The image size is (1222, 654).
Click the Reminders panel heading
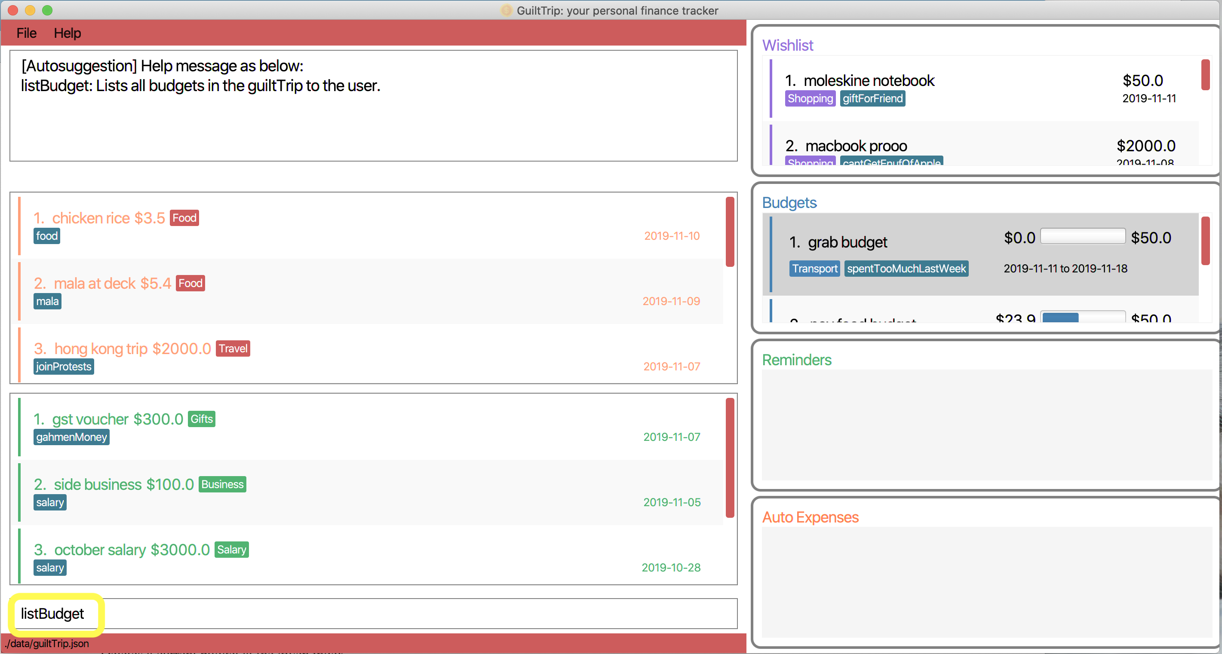796,360
